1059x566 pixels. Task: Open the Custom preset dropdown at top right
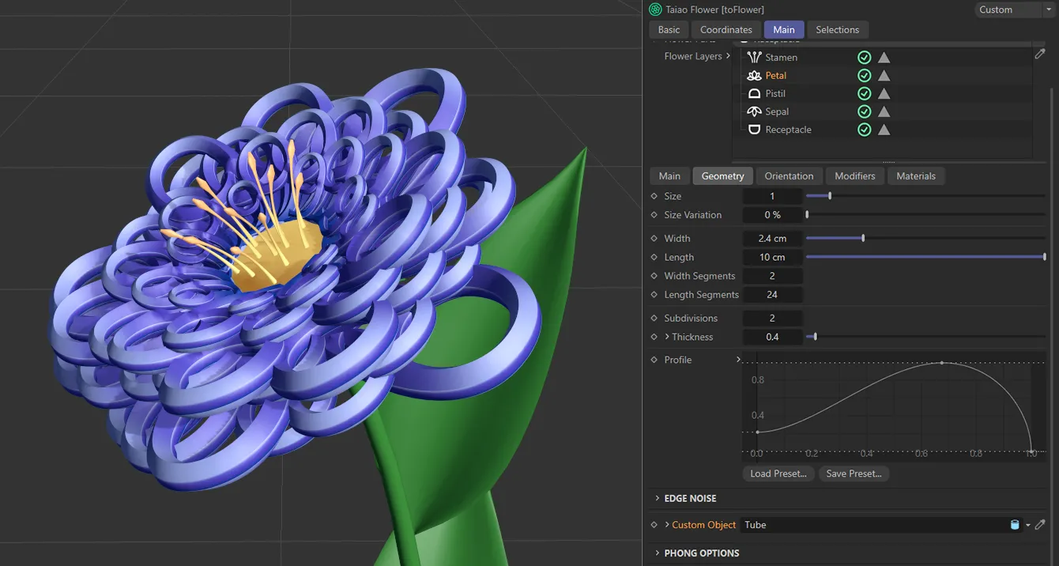1049,9
